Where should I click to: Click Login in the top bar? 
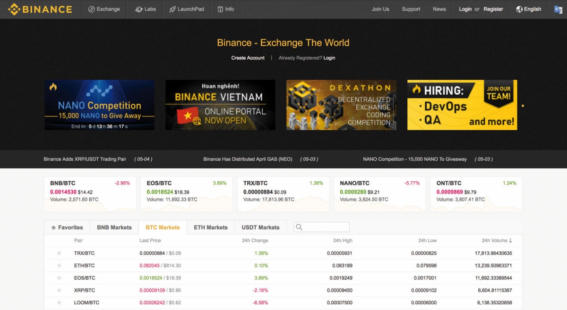pyautogui.click(x=465, y=9)
